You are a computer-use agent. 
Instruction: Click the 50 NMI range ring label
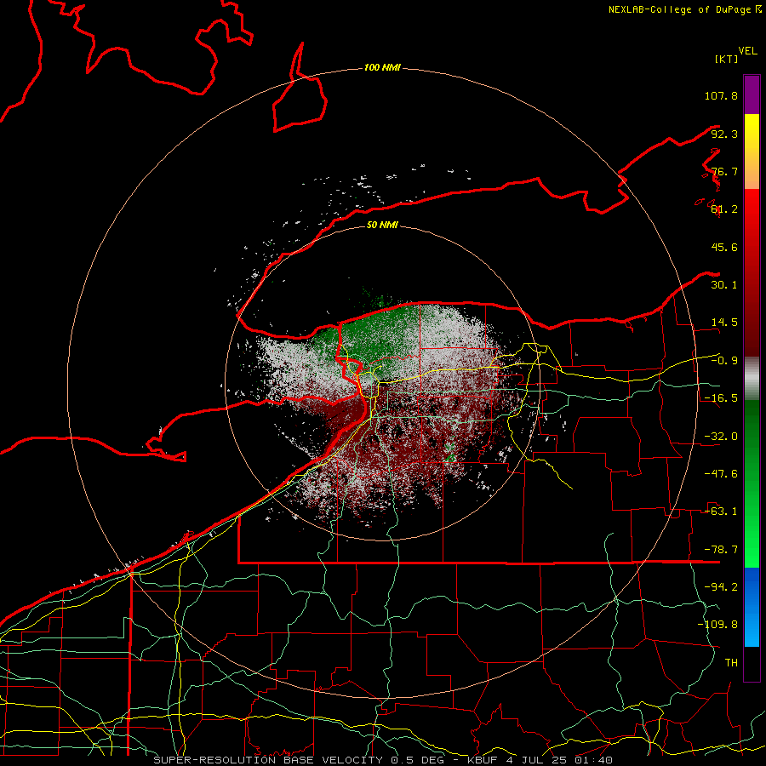tap(382, 225)
